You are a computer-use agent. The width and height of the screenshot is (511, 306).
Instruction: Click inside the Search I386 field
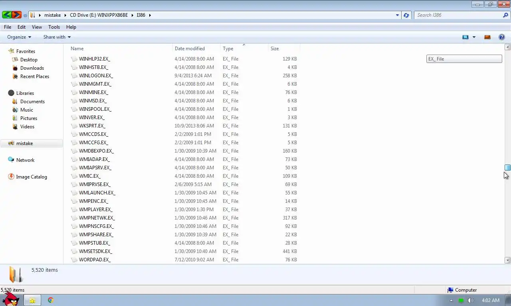pos(458,15)
